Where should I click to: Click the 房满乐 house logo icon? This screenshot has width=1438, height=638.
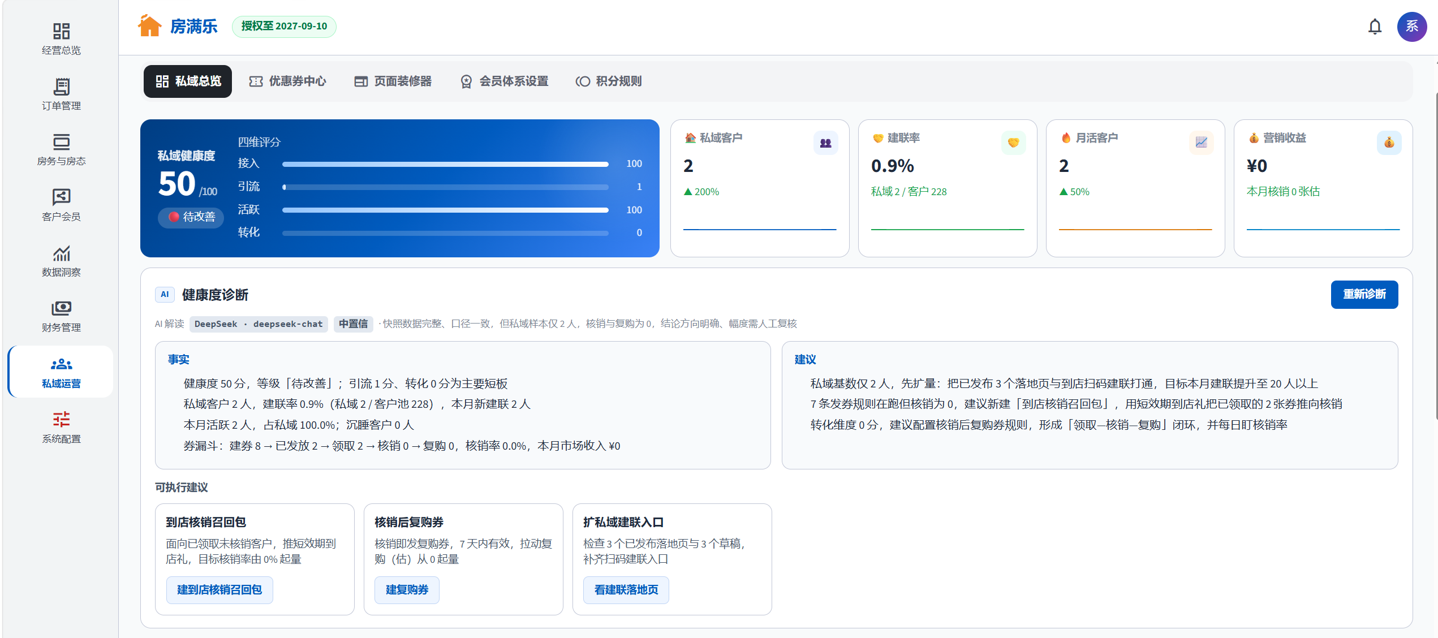coord(149,26)
